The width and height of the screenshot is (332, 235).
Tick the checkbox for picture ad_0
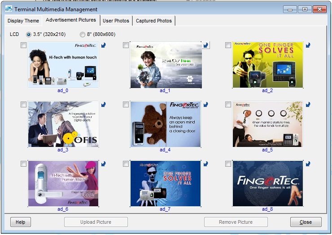tap(23, 45)
